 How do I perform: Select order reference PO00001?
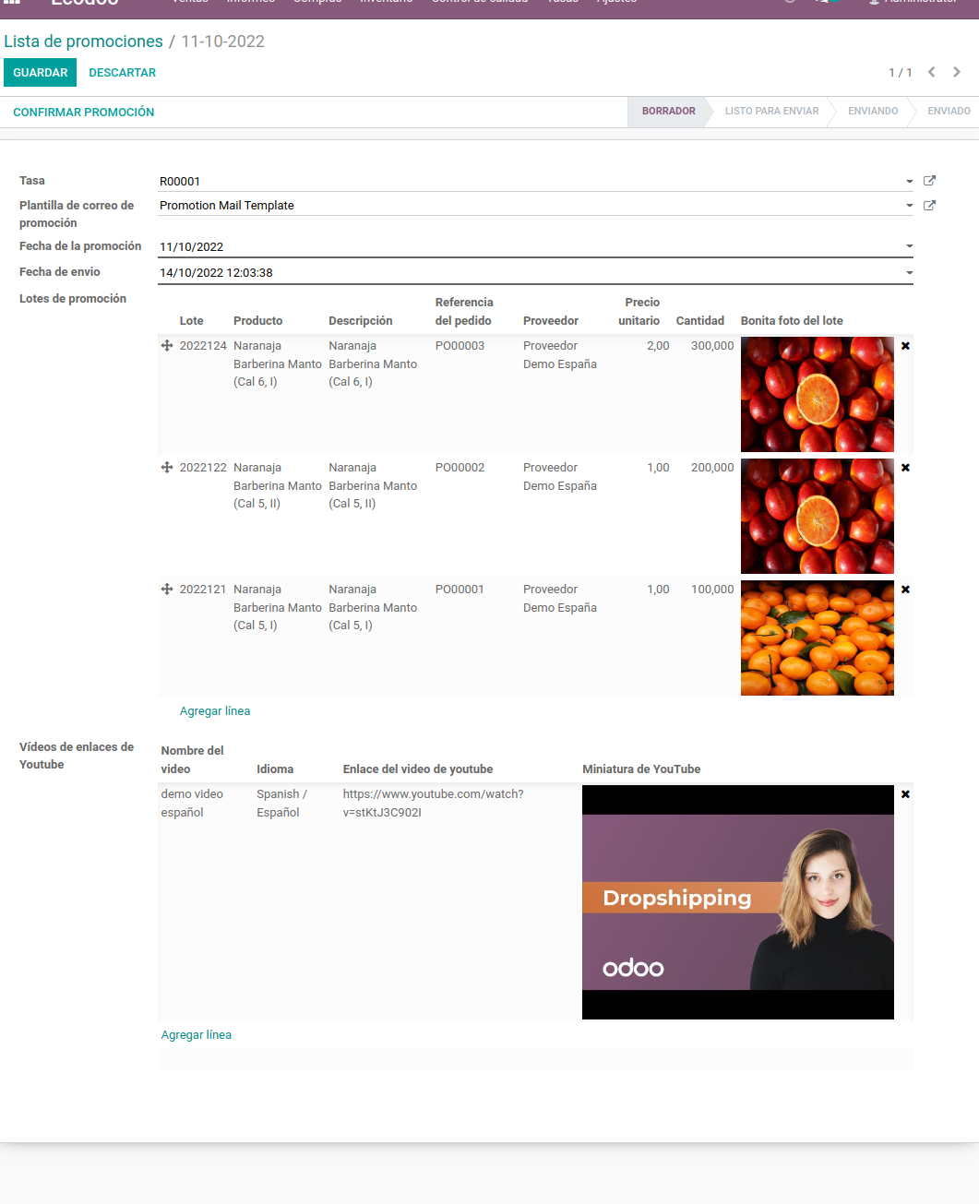pos(460,590)
